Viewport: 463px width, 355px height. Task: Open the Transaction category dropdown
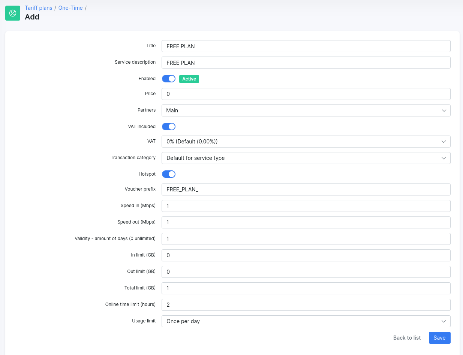tap(306, 158)
